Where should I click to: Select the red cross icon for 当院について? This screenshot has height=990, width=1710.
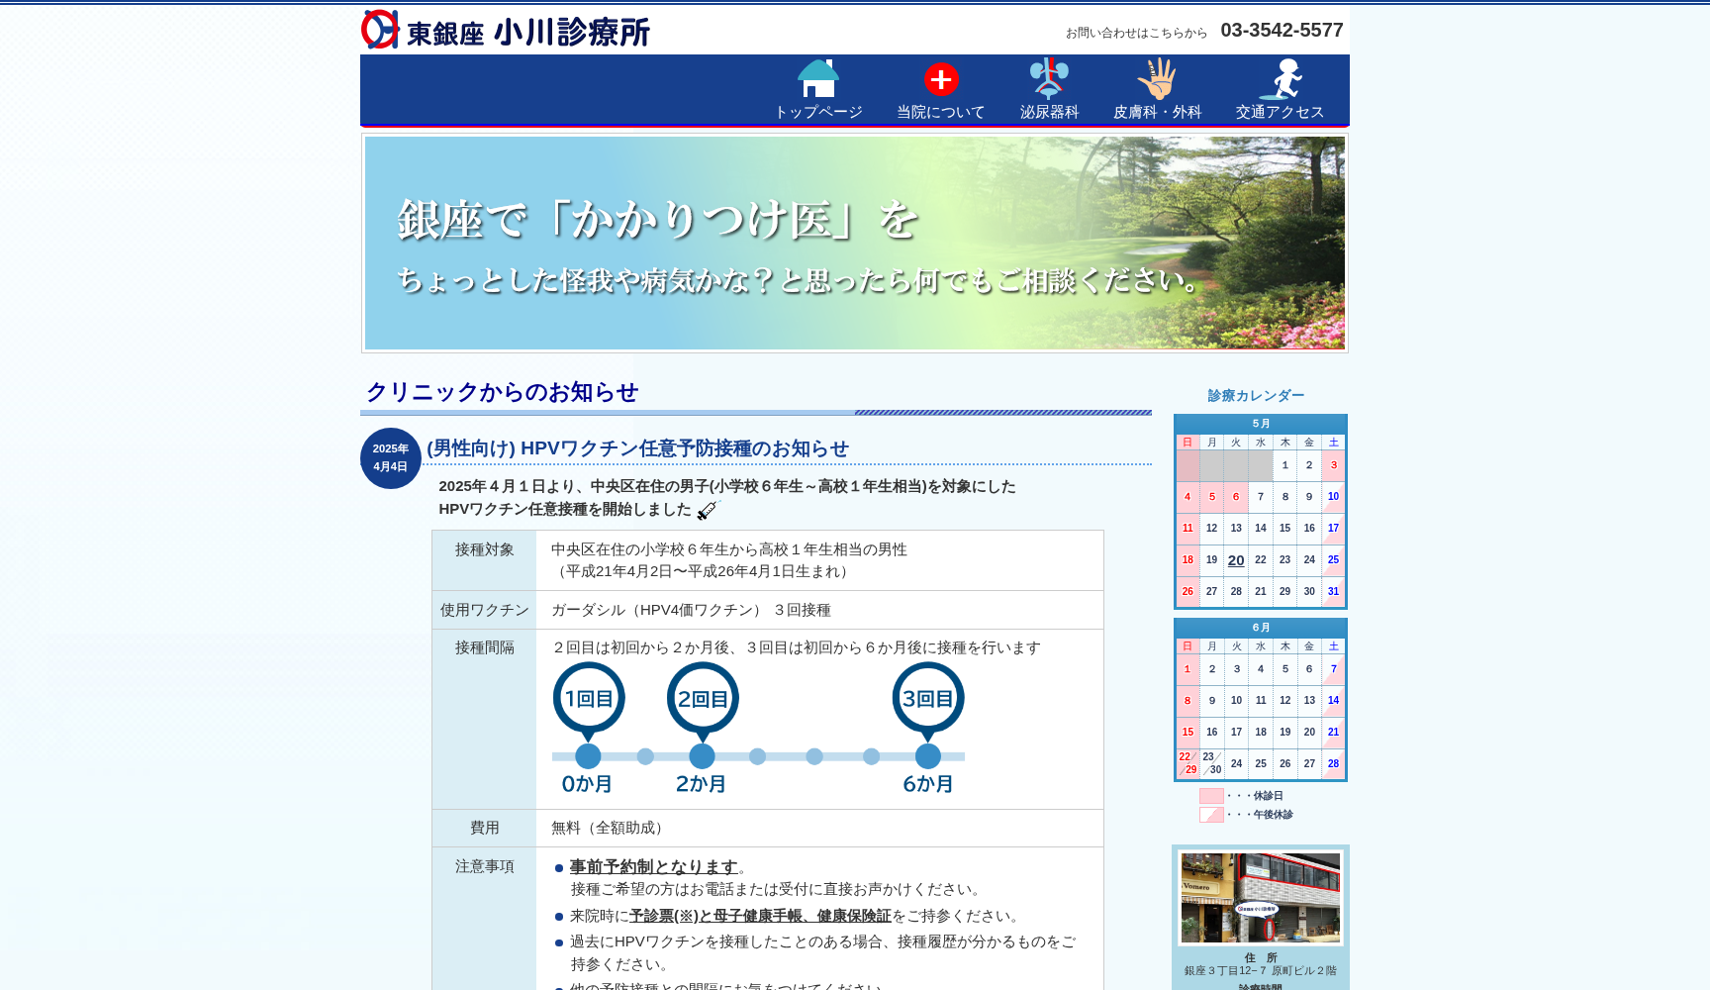939,77
